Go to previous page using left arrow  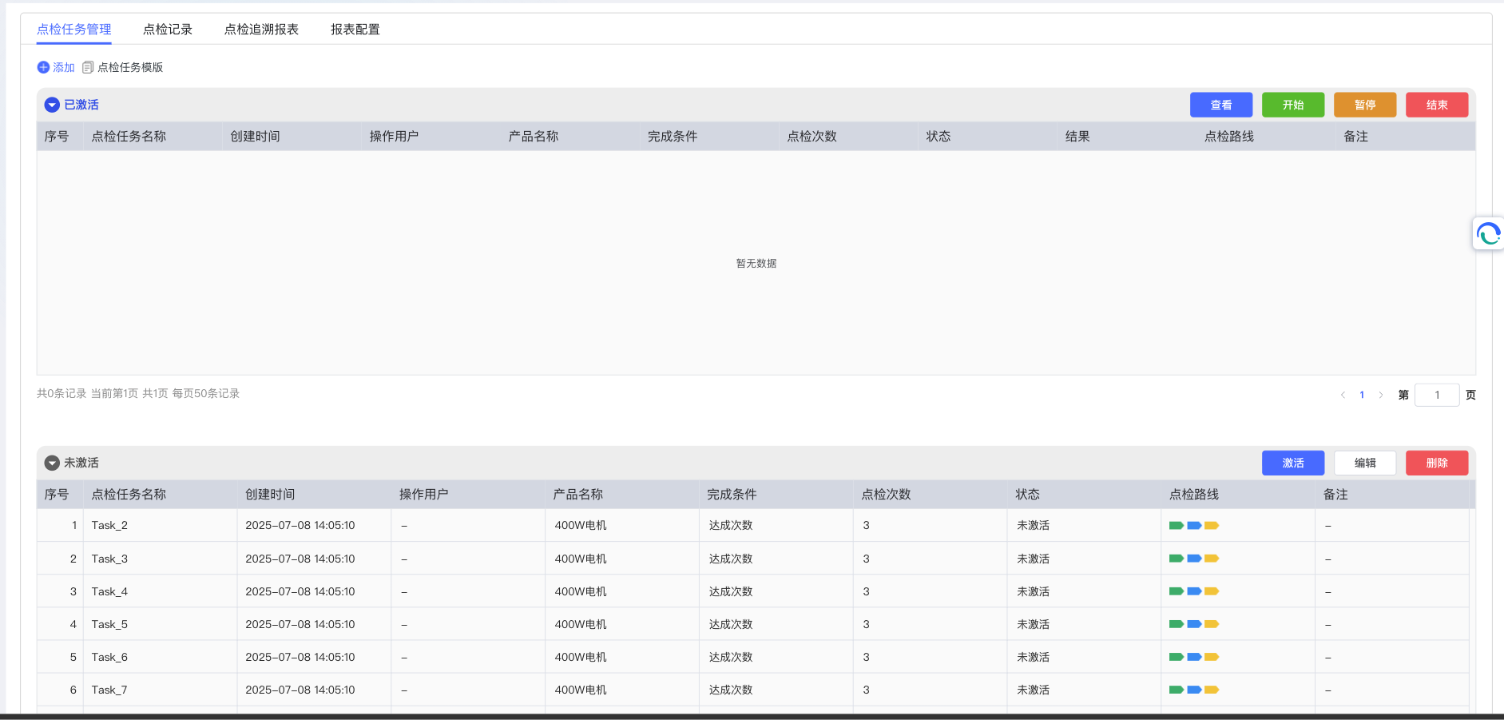1343,396
